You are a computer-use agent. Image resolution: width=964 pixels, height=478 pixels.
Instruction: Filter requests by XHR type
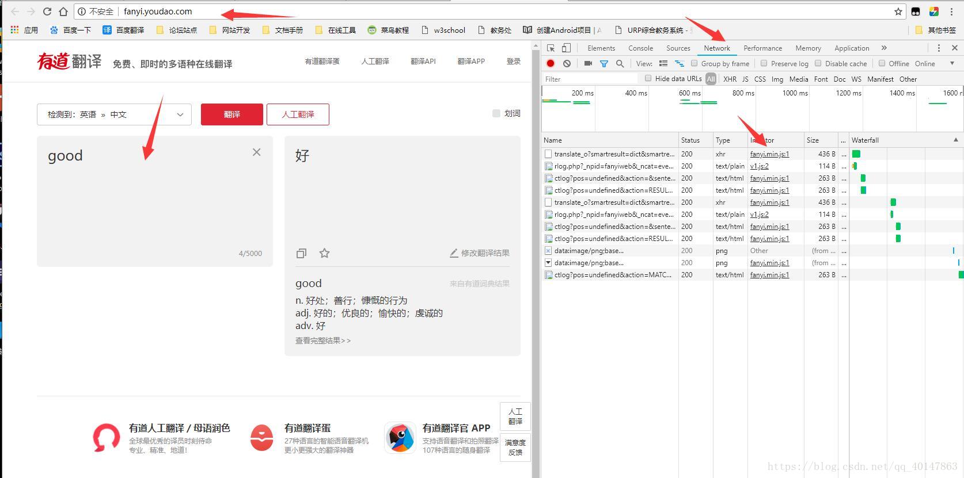(730, 79)
